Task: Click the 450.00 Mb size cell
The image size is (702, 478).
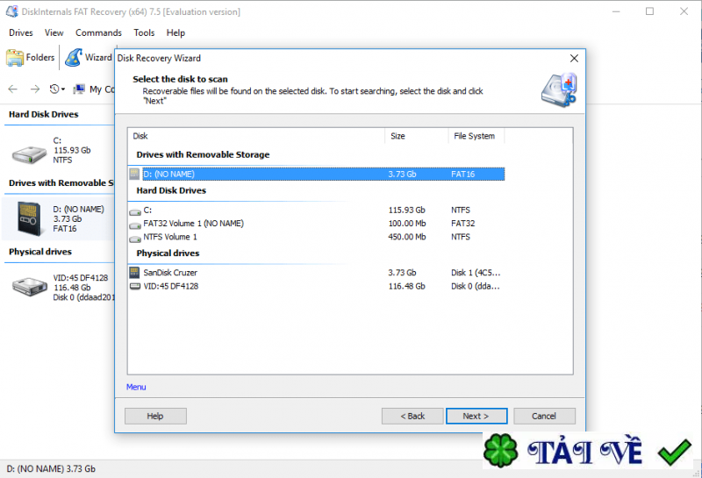Action: coord(407,237)
